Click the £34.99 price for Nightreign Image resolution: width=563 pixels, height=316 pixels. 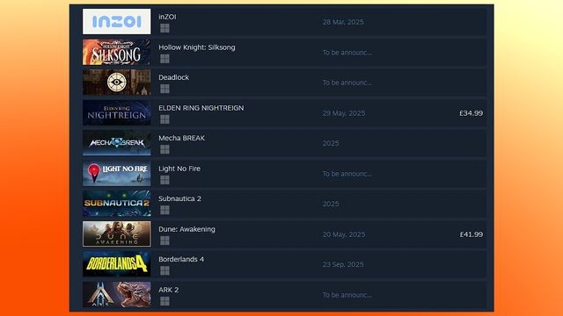(472, 113)
